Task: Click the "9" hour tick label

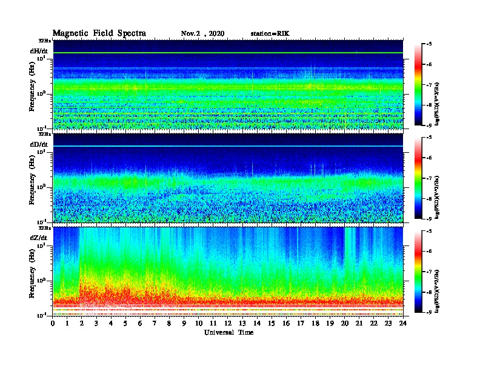Action: tap(184, 323)
